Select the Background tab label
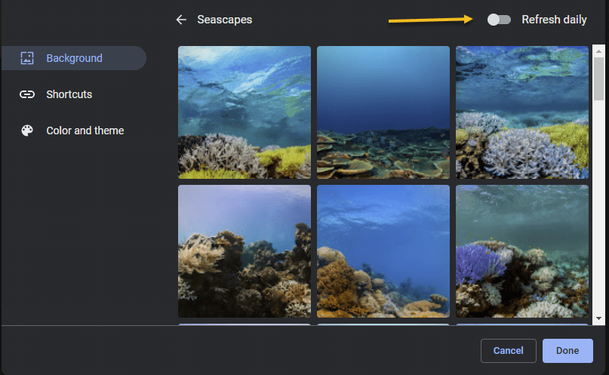The image size is (609, 375). click(x=74, y=58)
